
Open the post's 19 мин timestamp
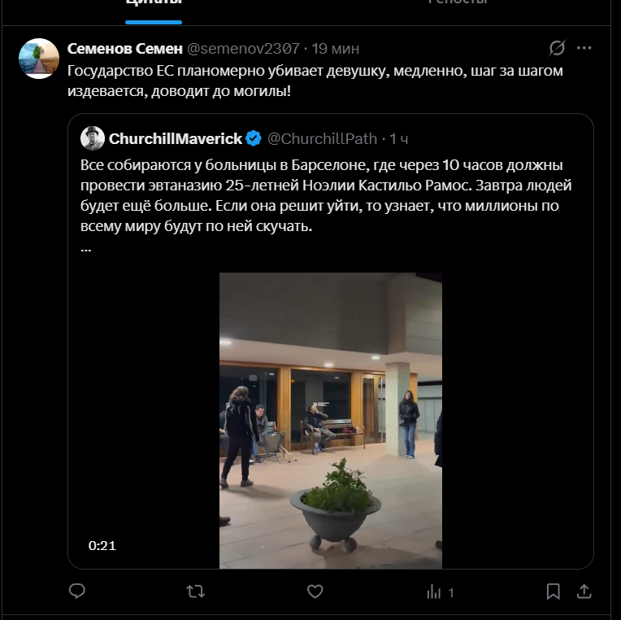[x=336, y=49]
